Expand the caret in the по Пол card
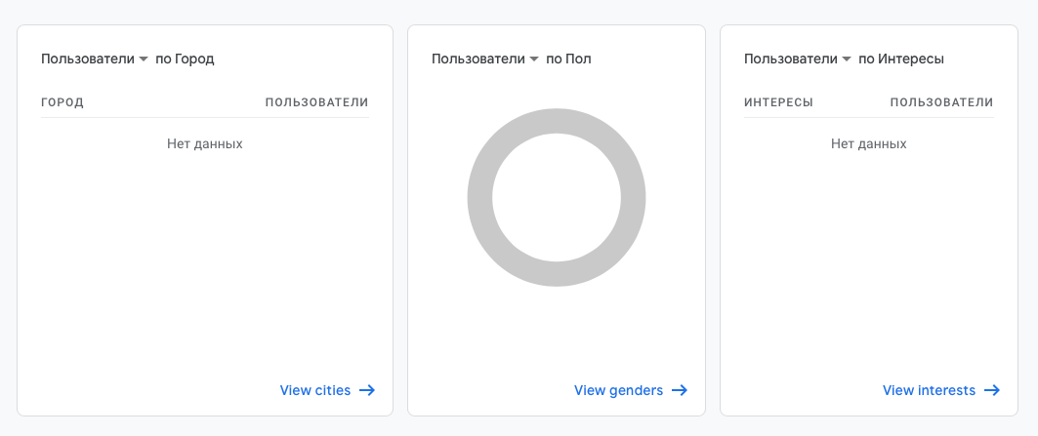Screen dimensions: 1038x436 534,59
